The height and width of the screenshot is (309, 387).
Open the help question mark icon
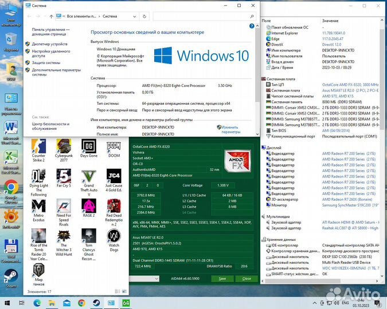(252, 26)
